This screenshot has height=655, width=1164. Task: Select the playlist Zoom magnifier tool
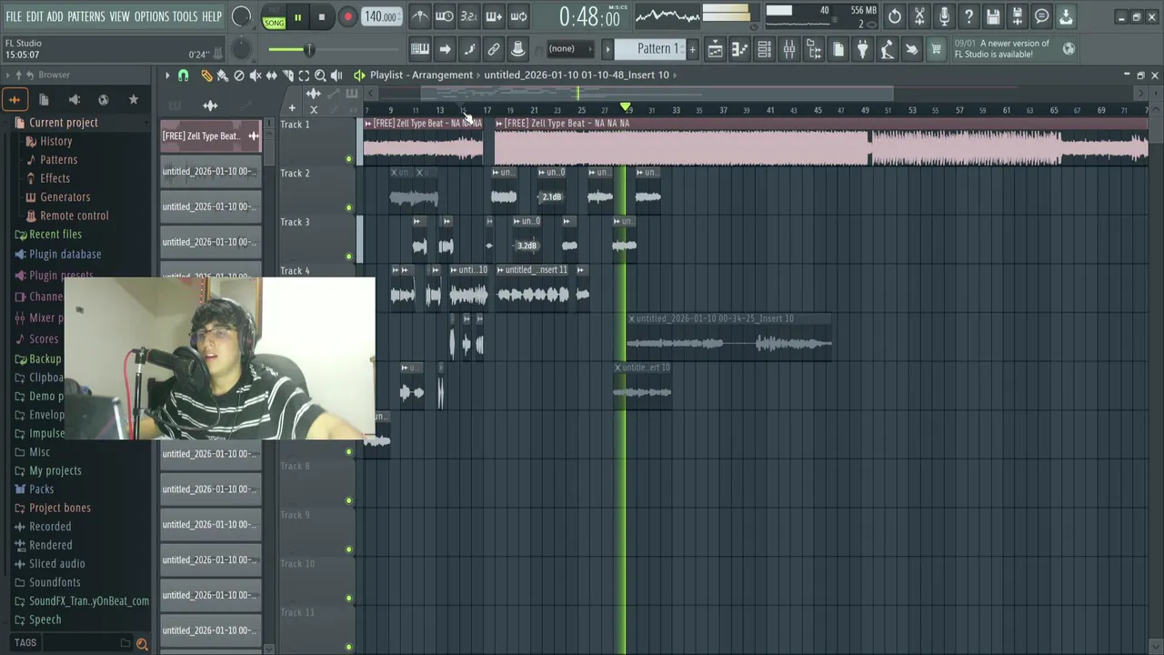tap(320, 76)
